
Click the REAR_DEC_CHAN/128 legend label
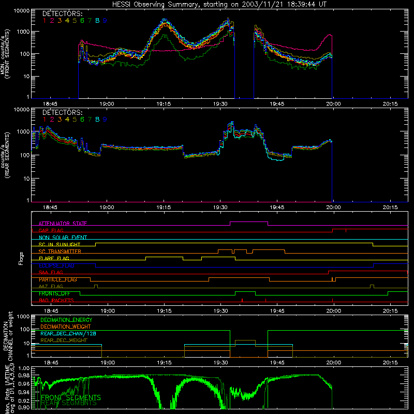pos(68,334)
